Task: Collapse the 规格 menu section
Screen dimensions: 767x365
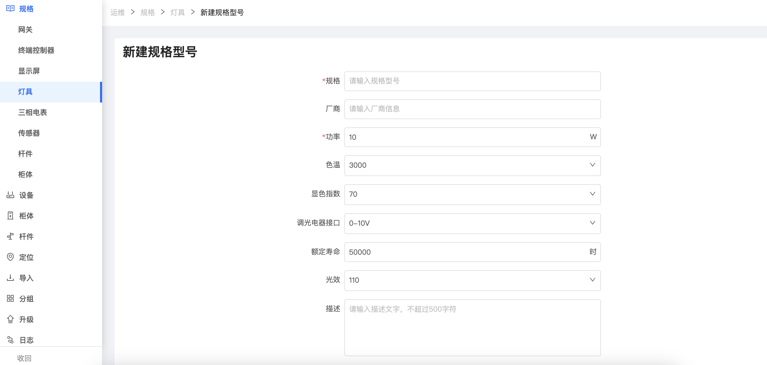Action: pyautogui.click(x=26, y=9)
